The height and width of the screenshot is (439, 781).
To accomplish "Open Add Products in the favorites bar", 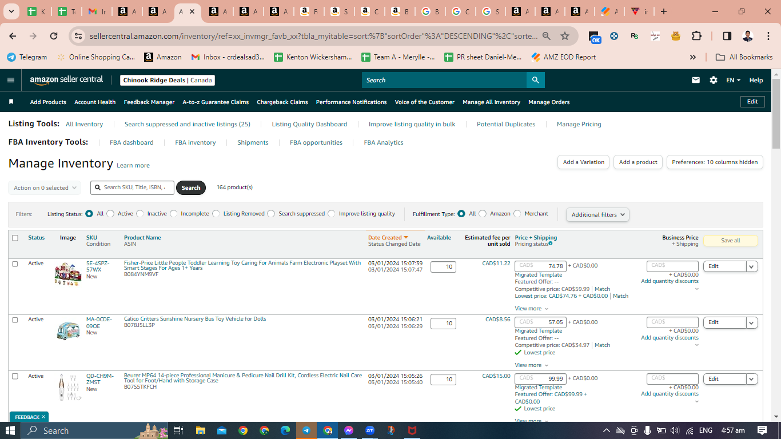I will pos(48,102).
